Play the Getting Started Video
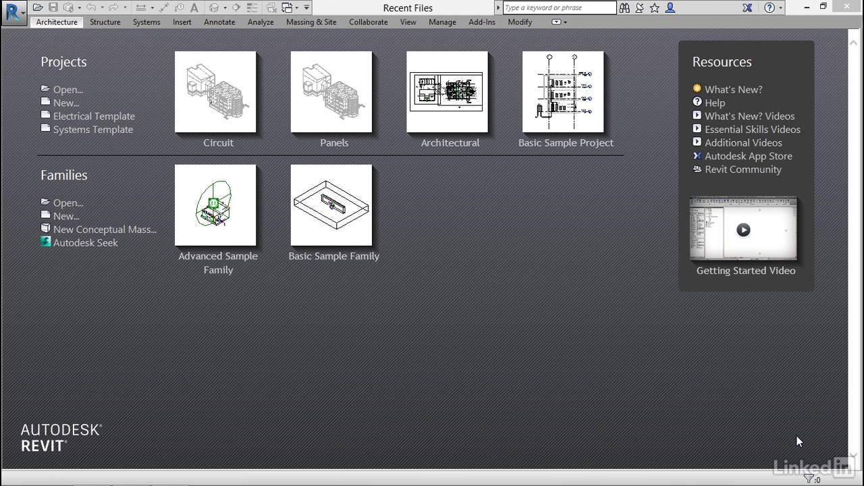The width and height of the screenshot is (864, 486). click(743, 230)
